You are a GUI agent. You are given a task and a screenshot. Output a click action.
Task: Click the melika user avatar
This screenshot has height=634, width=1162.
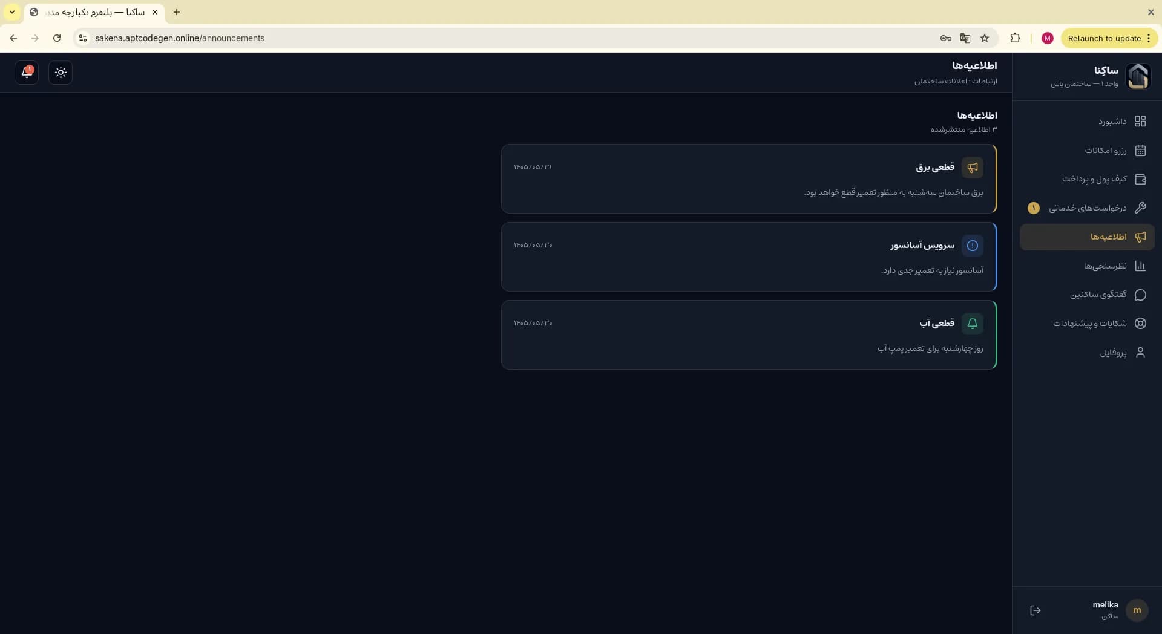(1137, 610)
